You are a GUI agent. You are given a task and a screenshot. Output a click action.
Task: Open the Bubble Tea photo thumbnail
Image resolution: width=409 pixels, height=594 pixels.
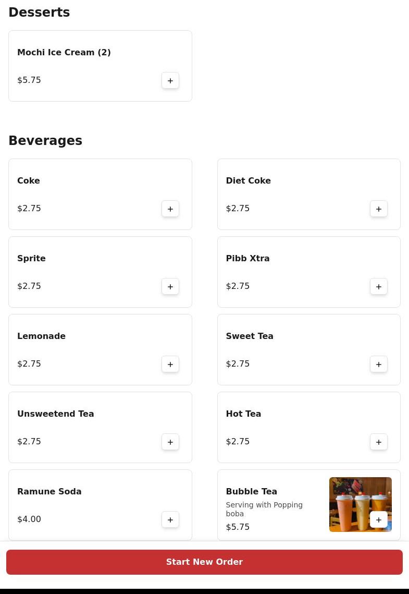pyautogui.click(x=360, y=504)
